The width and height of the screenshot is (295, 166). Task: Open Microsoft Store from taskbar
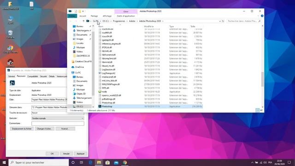pyautogui.click(x=107, y=162)
